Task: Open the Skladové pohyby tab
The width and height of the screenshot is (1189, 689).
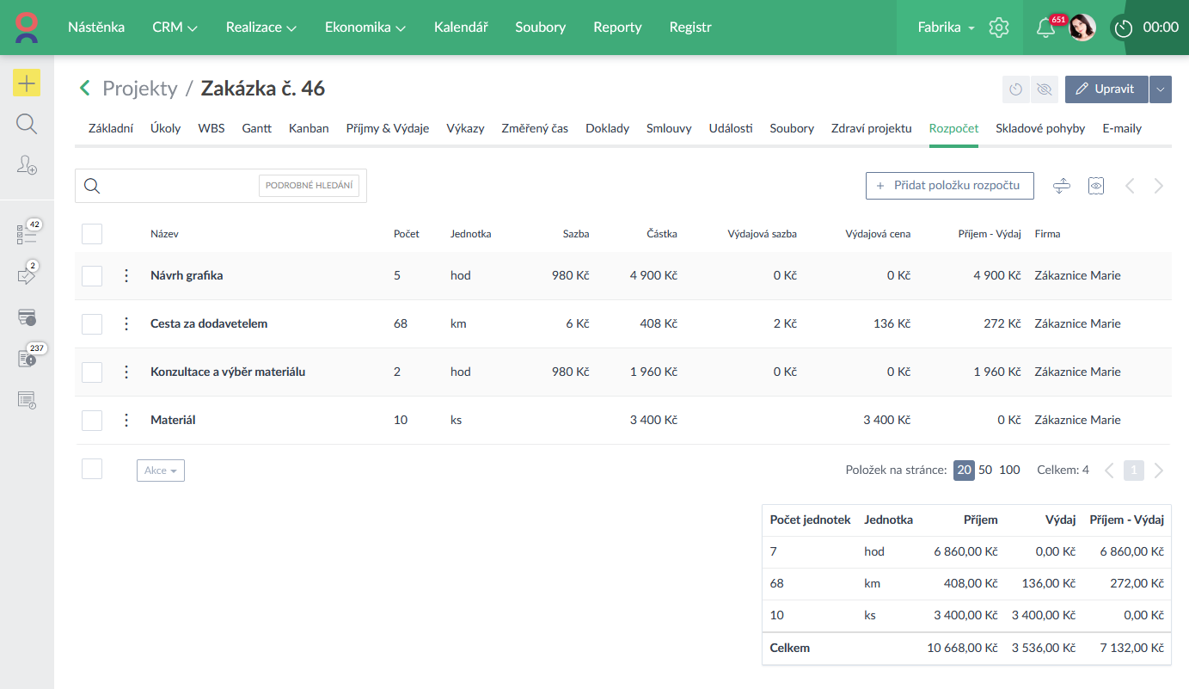Action: click(1040, 128)
